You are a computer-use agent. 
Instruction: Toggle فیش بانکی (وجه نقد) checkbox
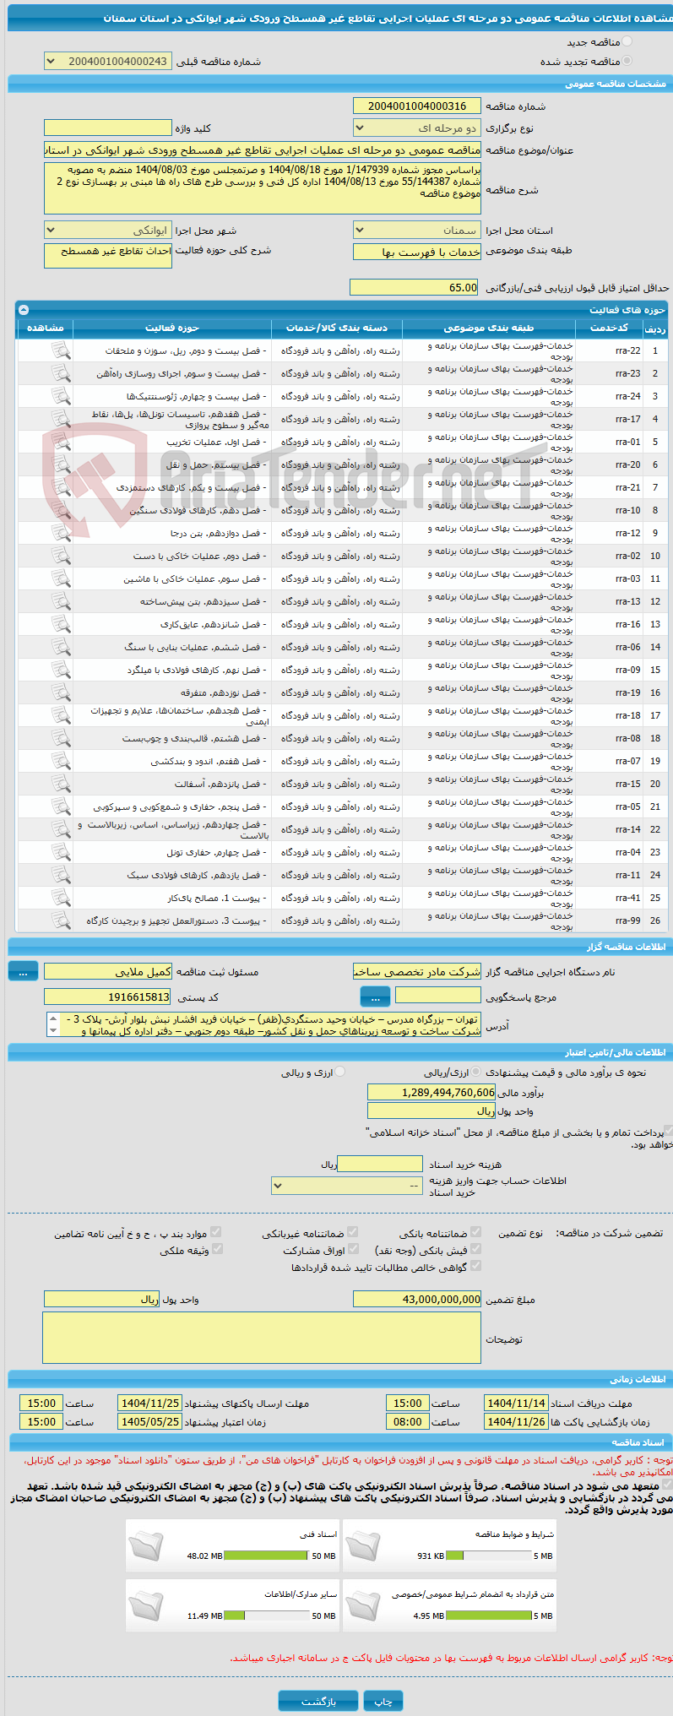[475, 1249]
